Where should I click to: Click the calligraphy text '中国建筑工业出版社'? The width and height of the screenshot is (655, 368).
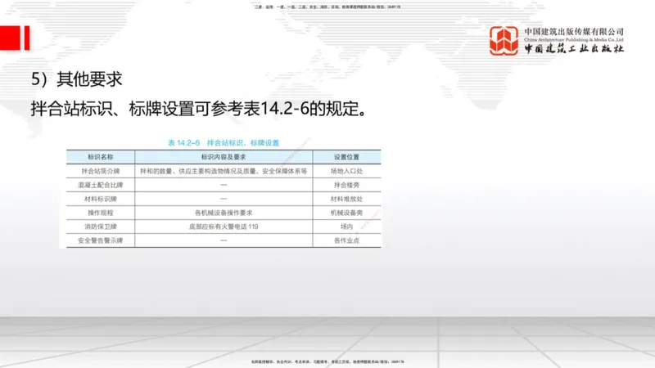click(x=574, y=48)
